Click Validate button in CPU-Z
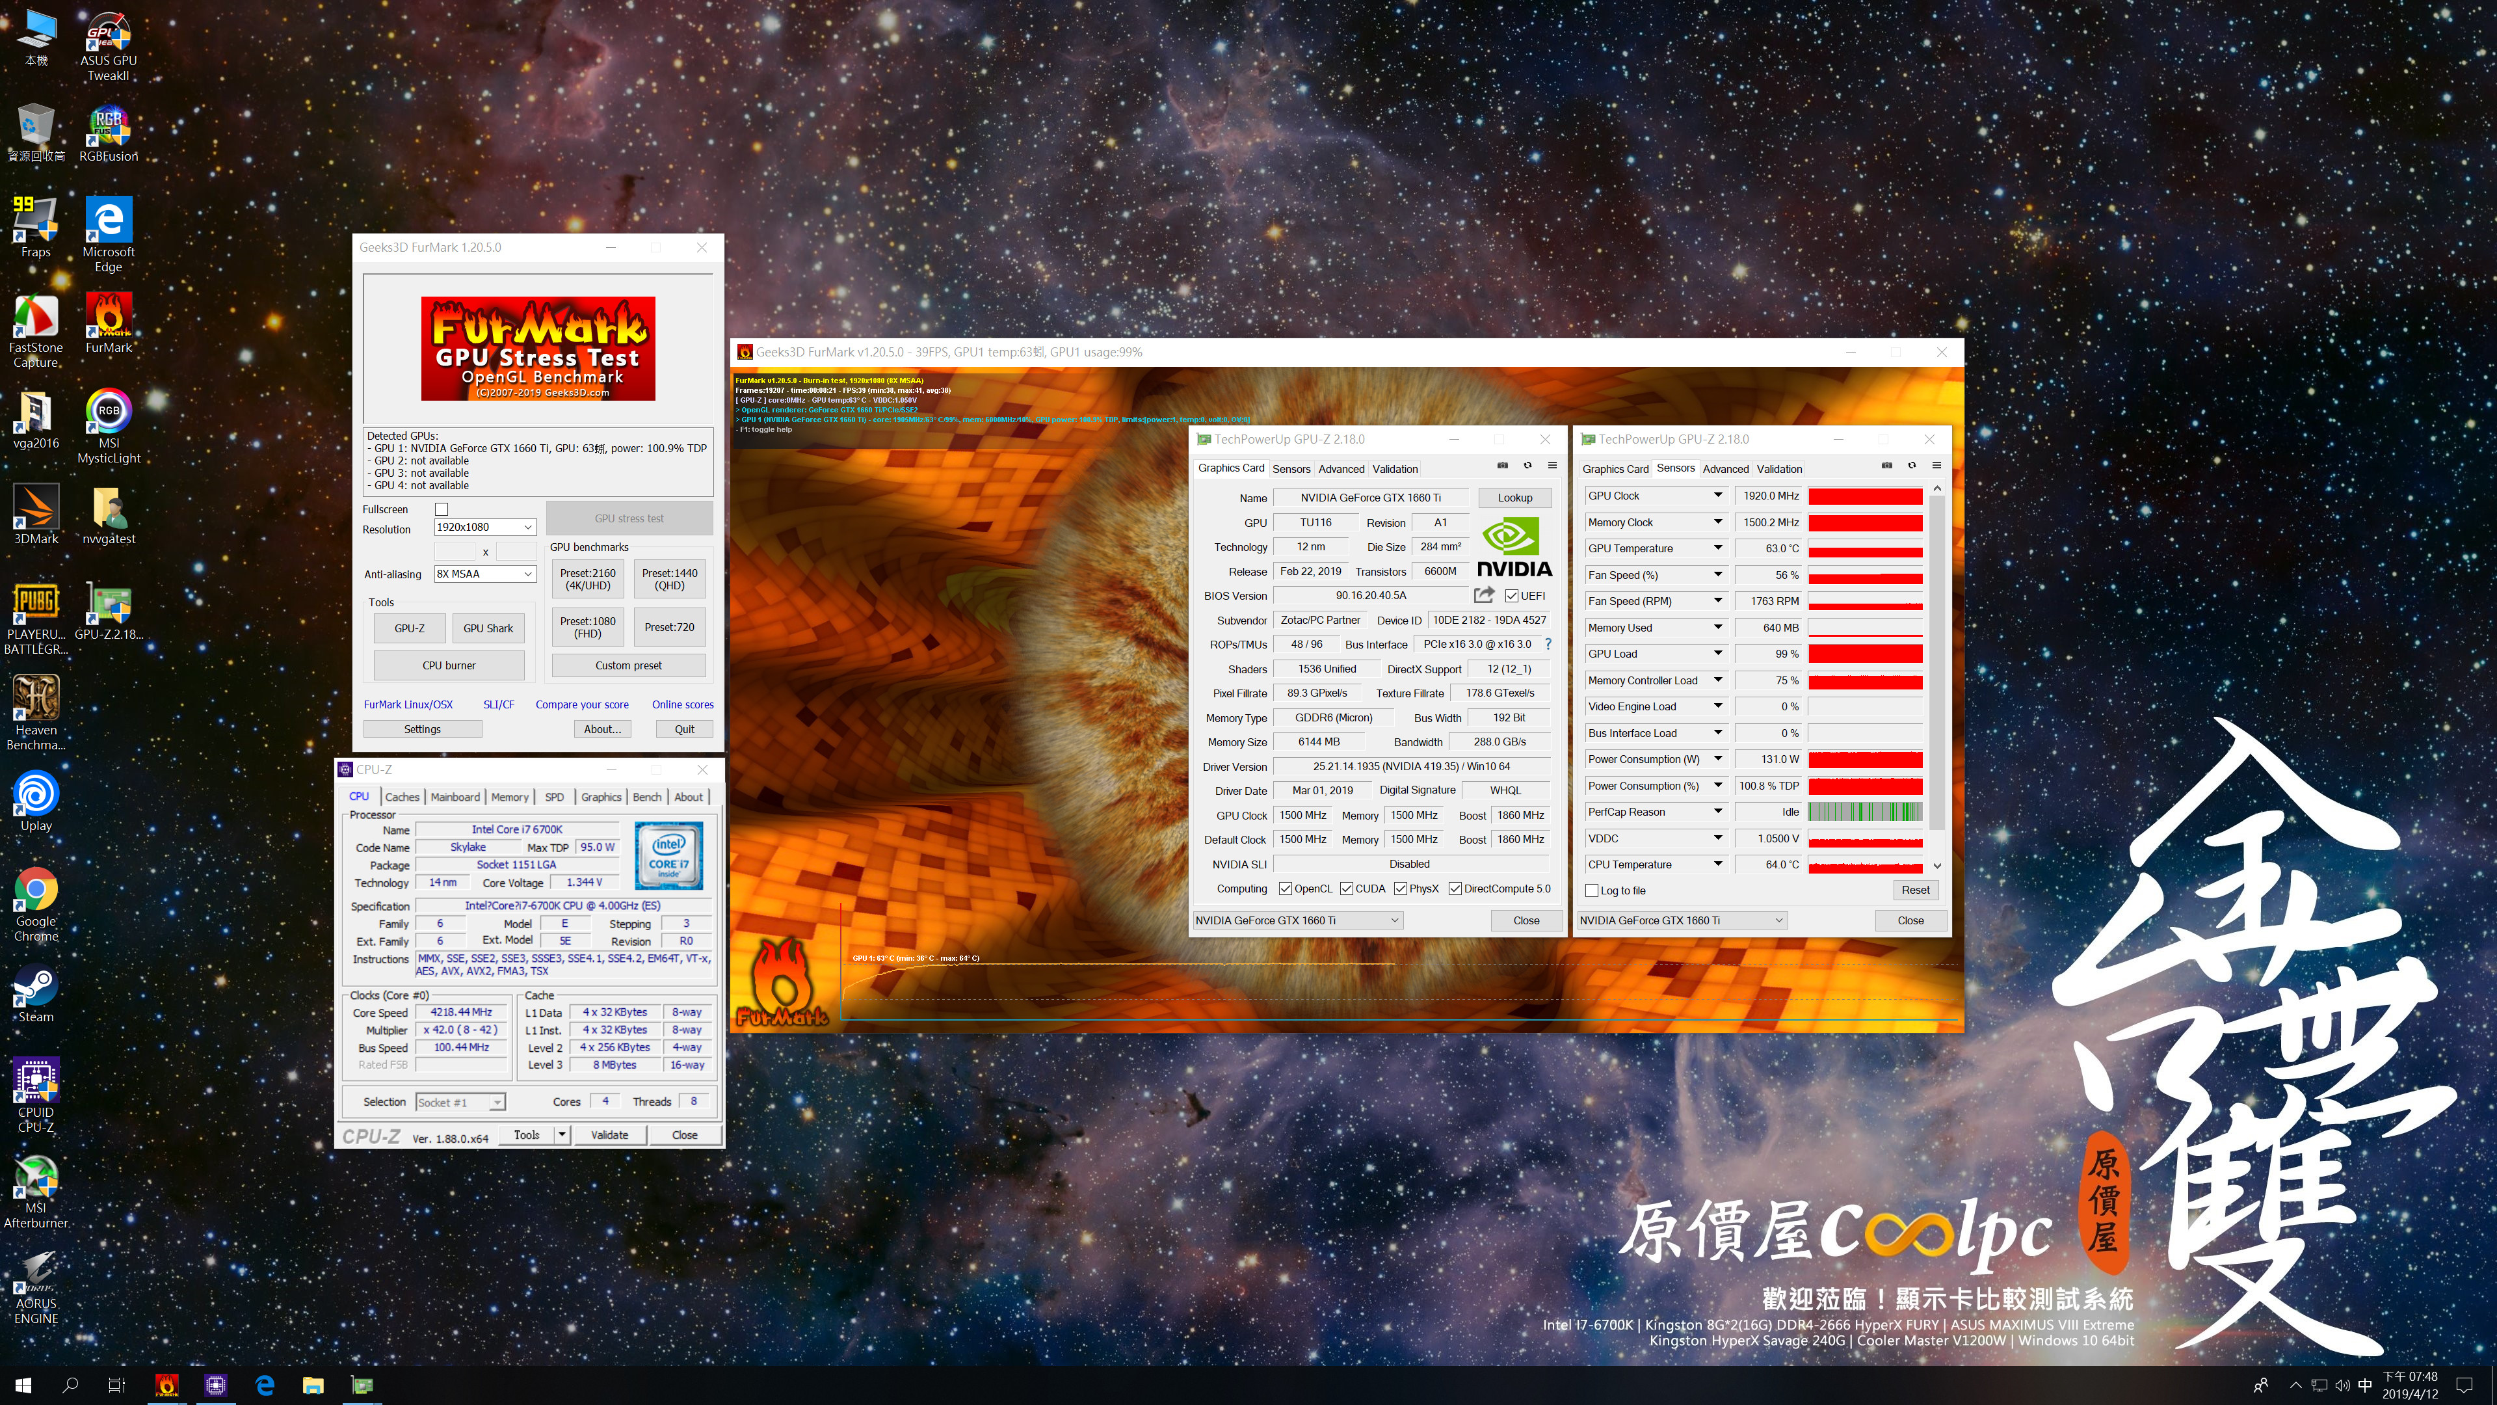The width and height of the screenshot is (2497, 1405). click(x=610, y=1134)
